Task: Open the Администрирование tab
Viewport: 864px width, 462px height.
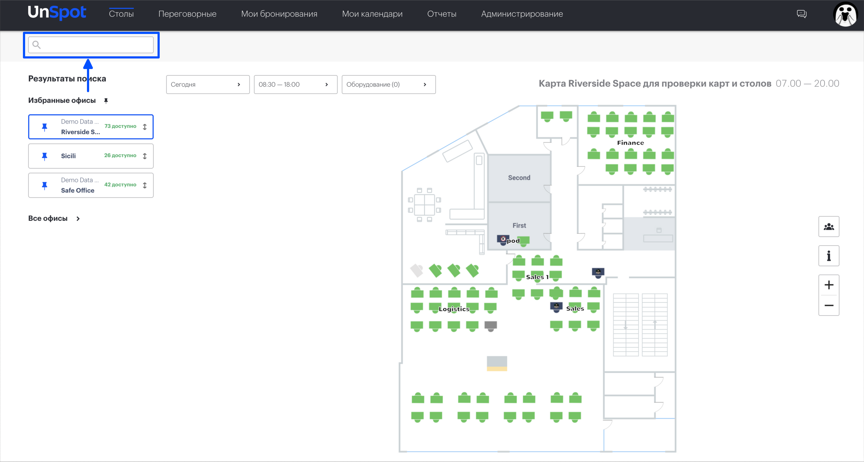Action: [x=522, y=14]
